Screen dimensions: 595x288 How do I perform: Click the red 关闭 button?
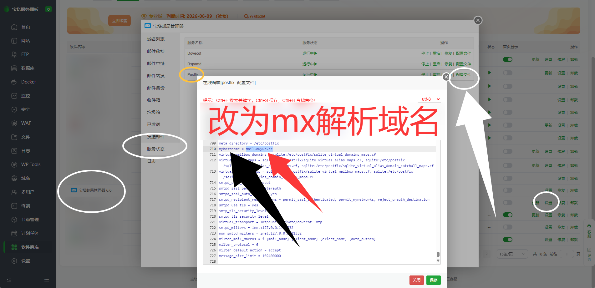(x=416, y=280)
